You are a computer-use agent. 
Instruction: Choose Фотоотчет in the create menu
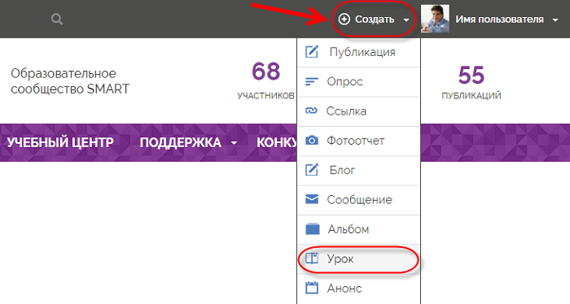[359, 141]
